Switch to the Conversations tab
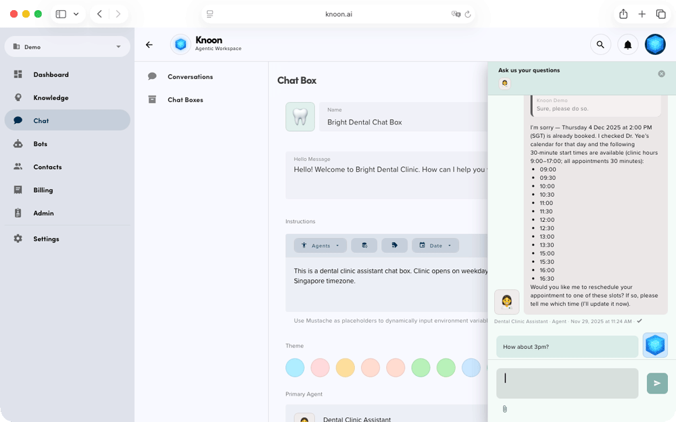 191,76
